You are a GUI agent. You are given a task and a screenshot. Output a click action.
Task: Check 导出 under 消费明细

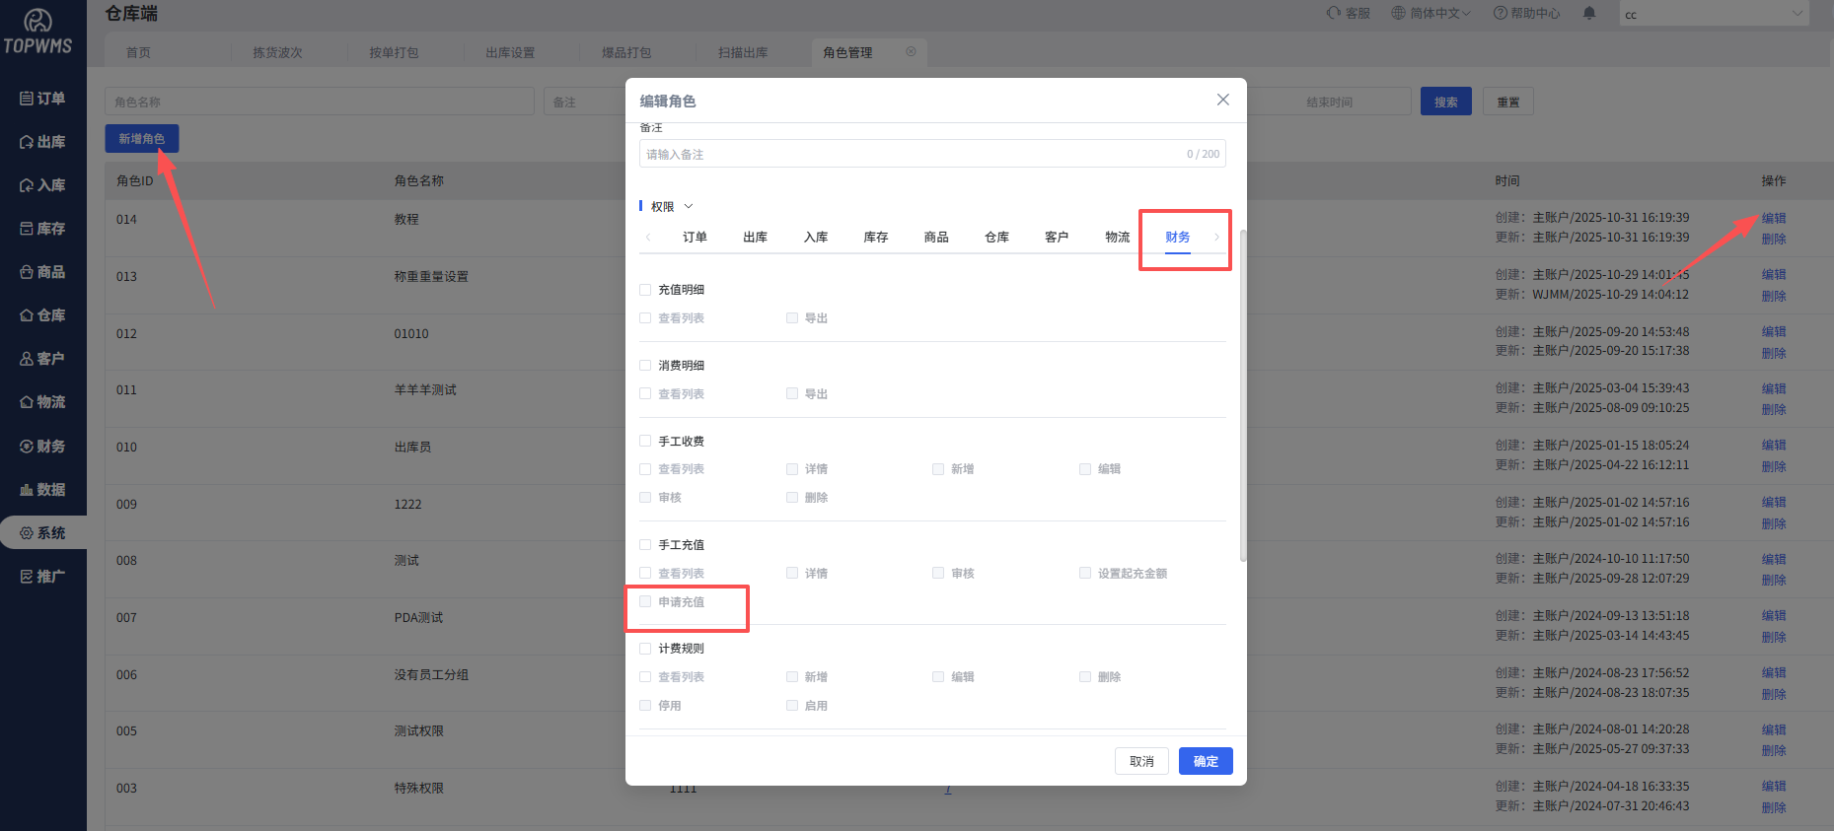click(792, 393)
